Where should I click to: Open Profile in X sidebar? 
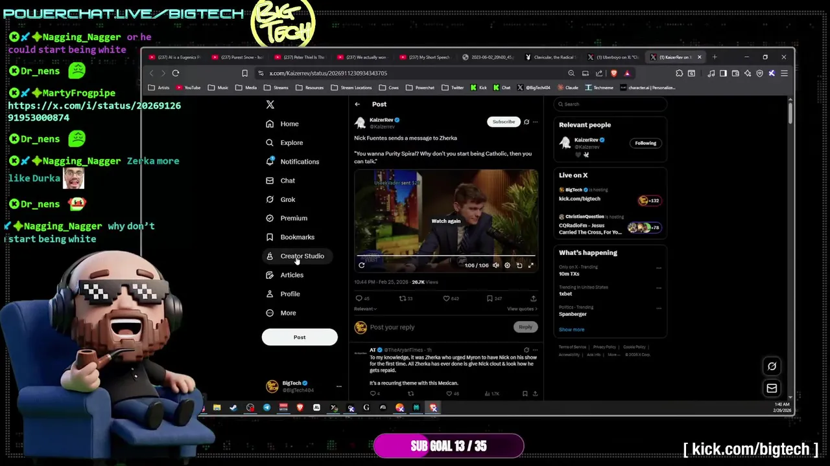tap(283, 294)
